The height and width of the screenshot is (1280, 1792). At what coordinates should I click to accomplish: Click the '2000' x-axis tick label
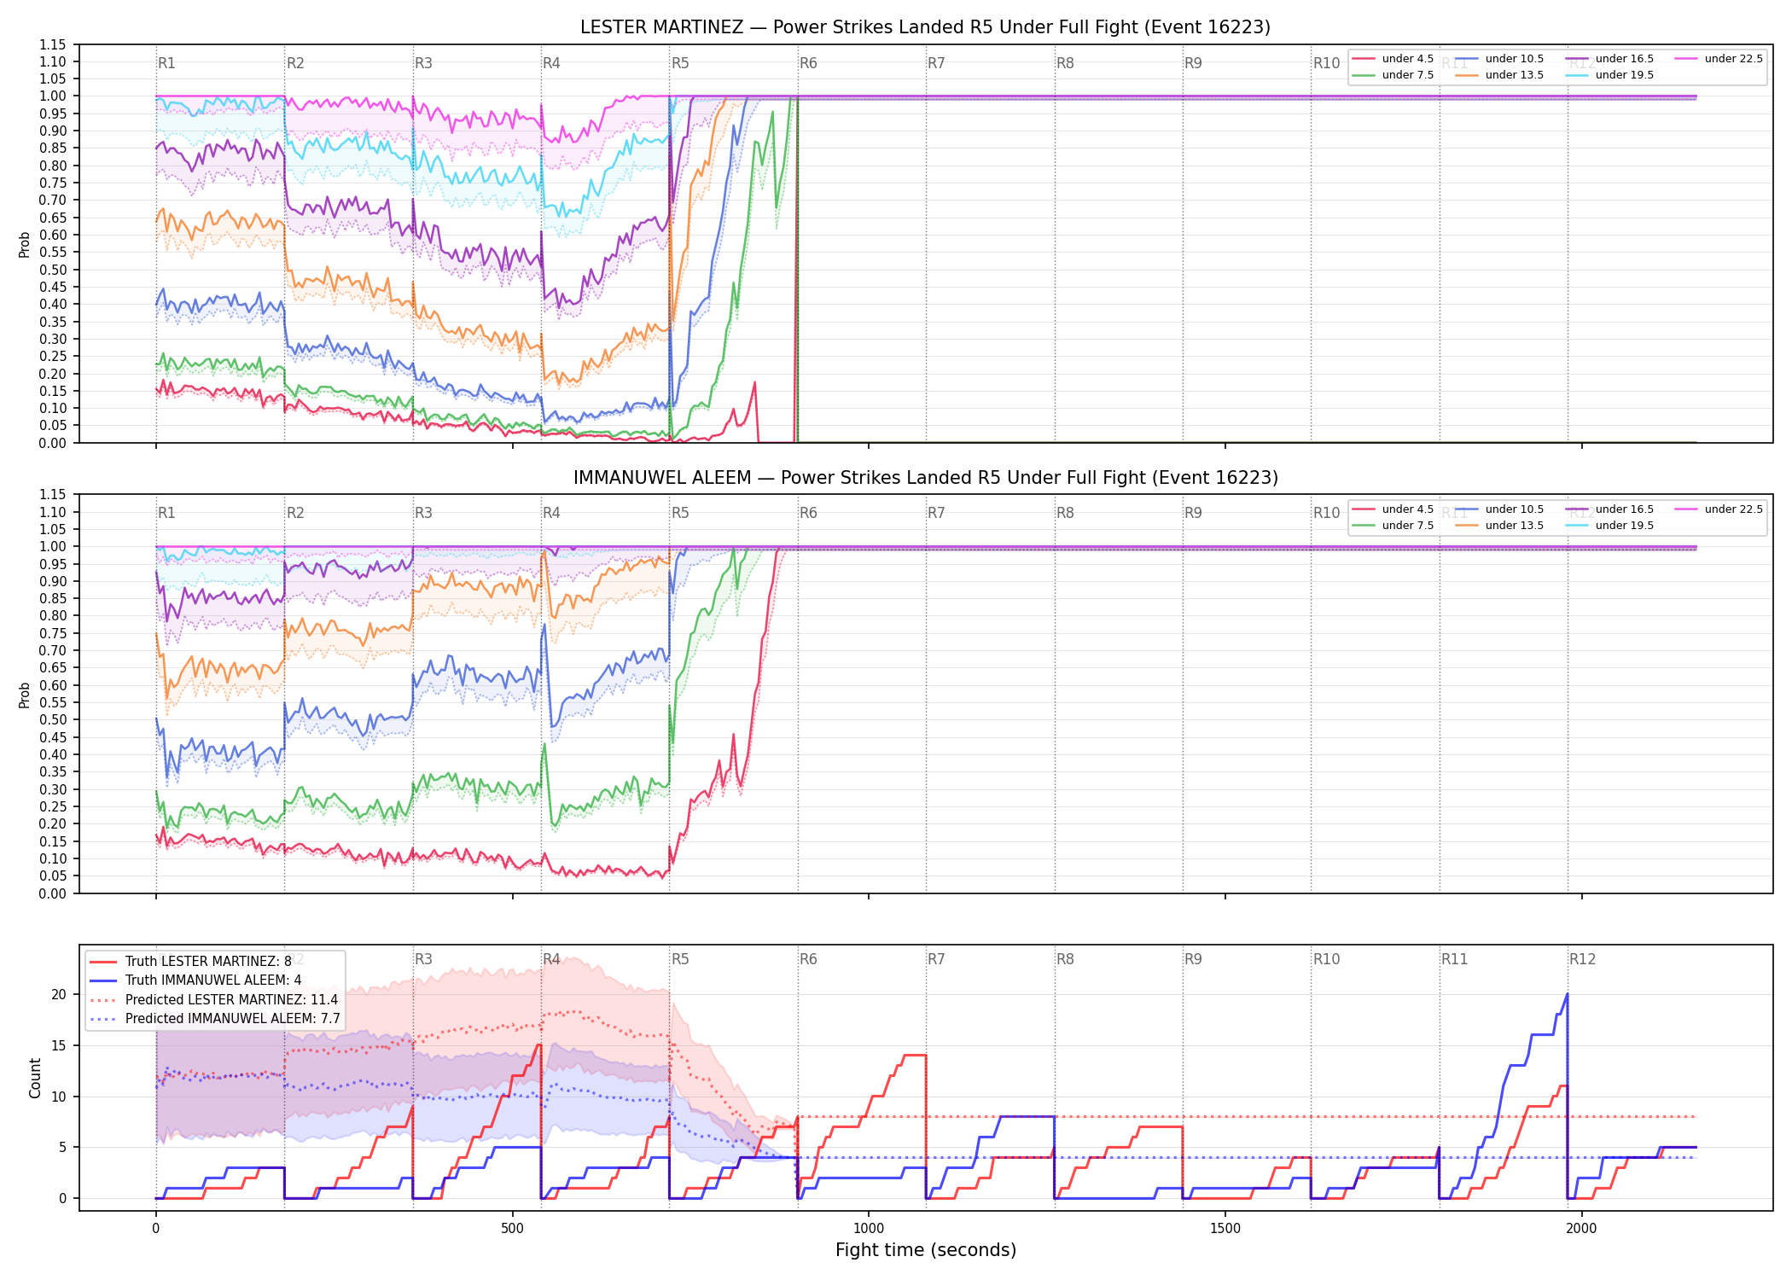1582,1229
